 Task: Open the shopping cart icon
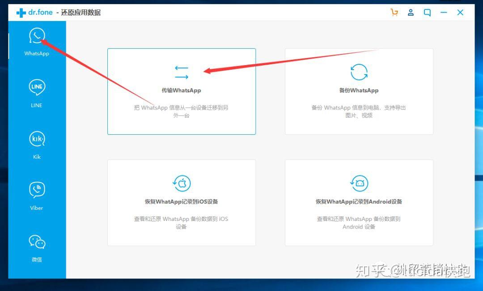pyautogui.click(x=394, y=12)
